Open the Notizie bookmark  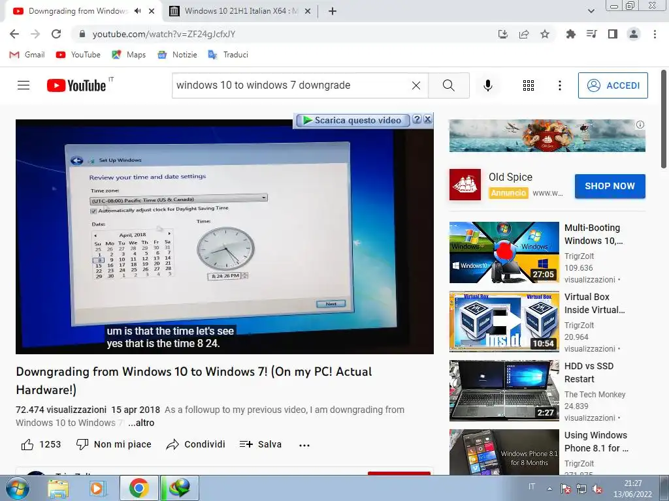pyautogui.click(x=177, y=55)
